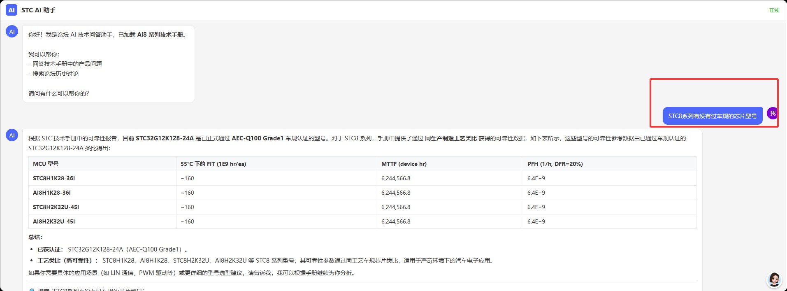Click the user message bubble about STC8车规
787x291 pixels.
[x=713, y=116]
